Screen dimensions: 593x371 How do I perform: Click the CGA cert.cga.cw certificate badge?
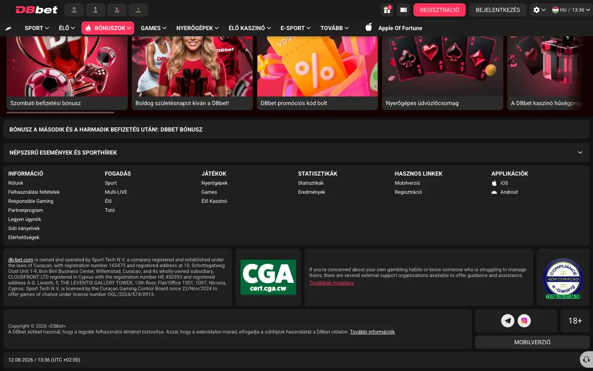point(268,277)
